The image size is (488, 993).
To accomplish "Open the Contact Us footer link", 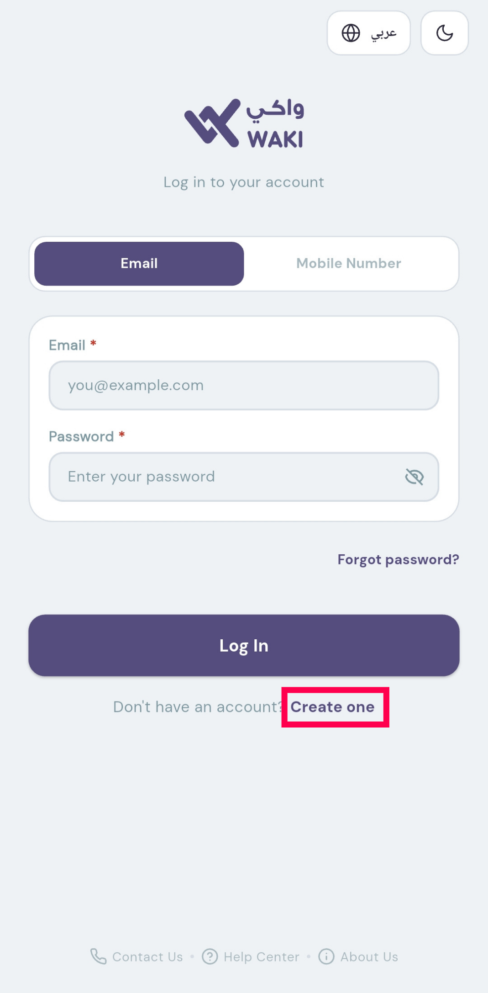I will point(147,956).
